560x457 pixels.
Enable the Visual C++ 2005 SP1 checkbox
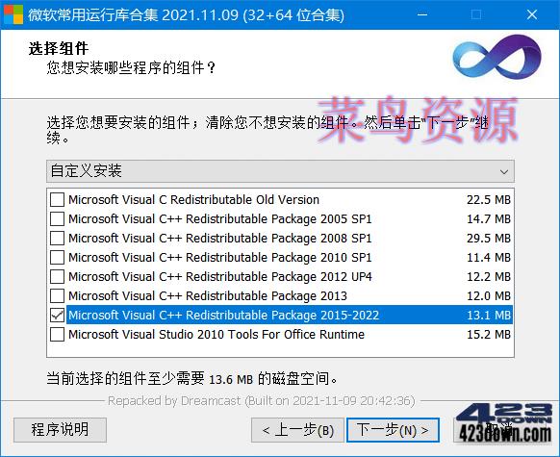(x=57, y=218)
